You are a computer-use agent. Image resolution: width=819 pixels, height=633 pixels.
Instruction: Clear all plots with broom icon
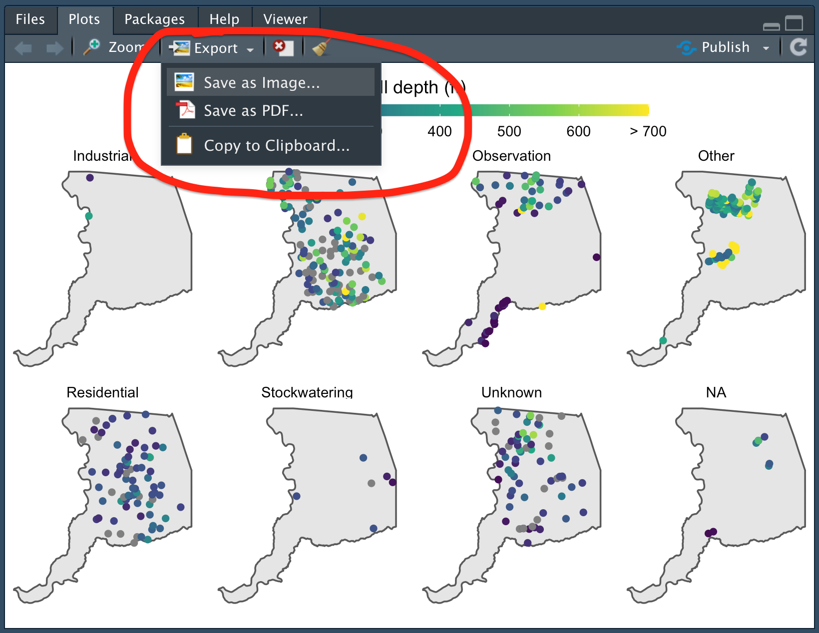point(321,48)
